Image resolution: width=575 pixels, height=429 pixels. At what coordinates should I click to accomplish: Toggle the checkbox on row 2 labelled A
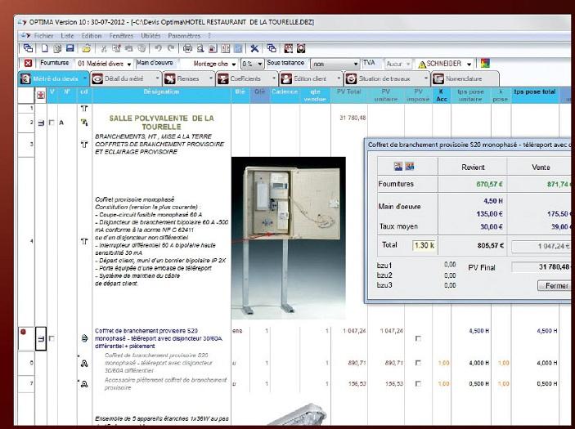[52, 123]
